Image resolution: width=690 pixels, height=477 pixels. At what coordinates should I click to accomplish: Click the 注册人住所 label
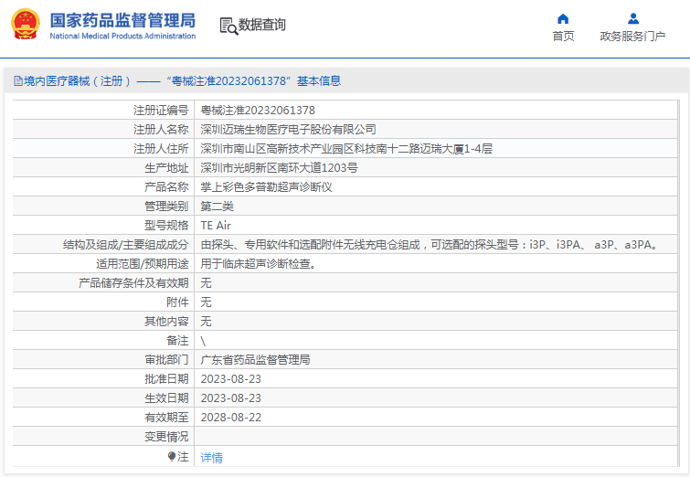161,149
